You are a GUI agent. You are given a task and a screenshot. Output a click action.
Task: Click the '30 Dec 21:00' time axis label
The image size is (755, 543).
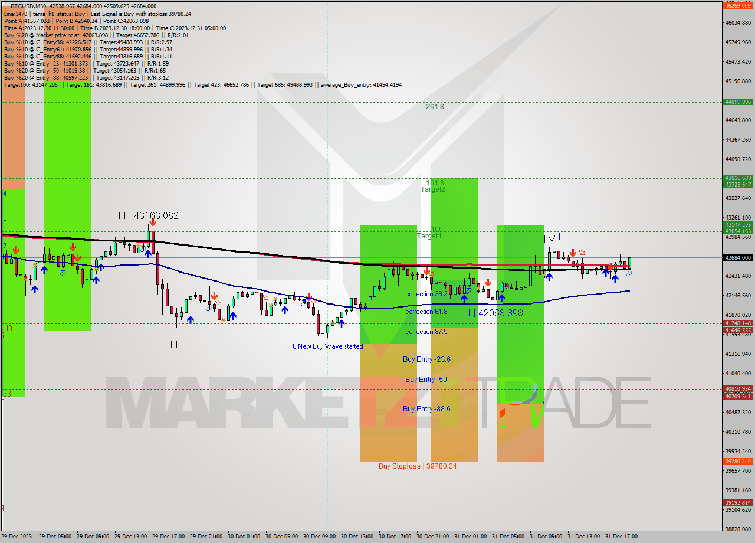pyautogui.click(x=433, y=537)
